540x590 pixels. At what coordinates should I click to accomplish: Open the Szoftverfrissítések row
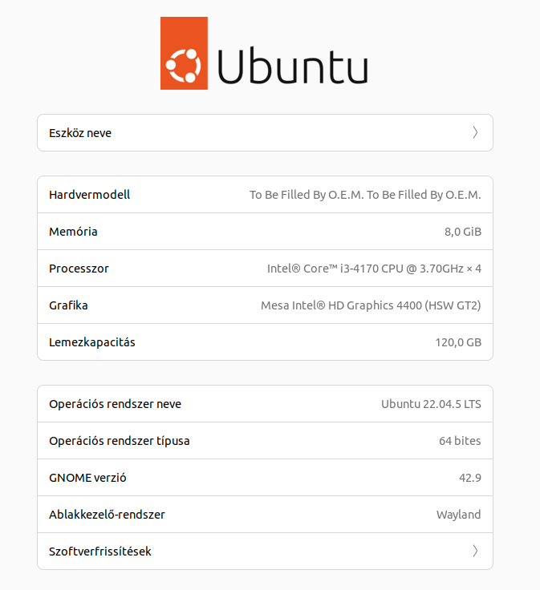(x=265, y=552)
